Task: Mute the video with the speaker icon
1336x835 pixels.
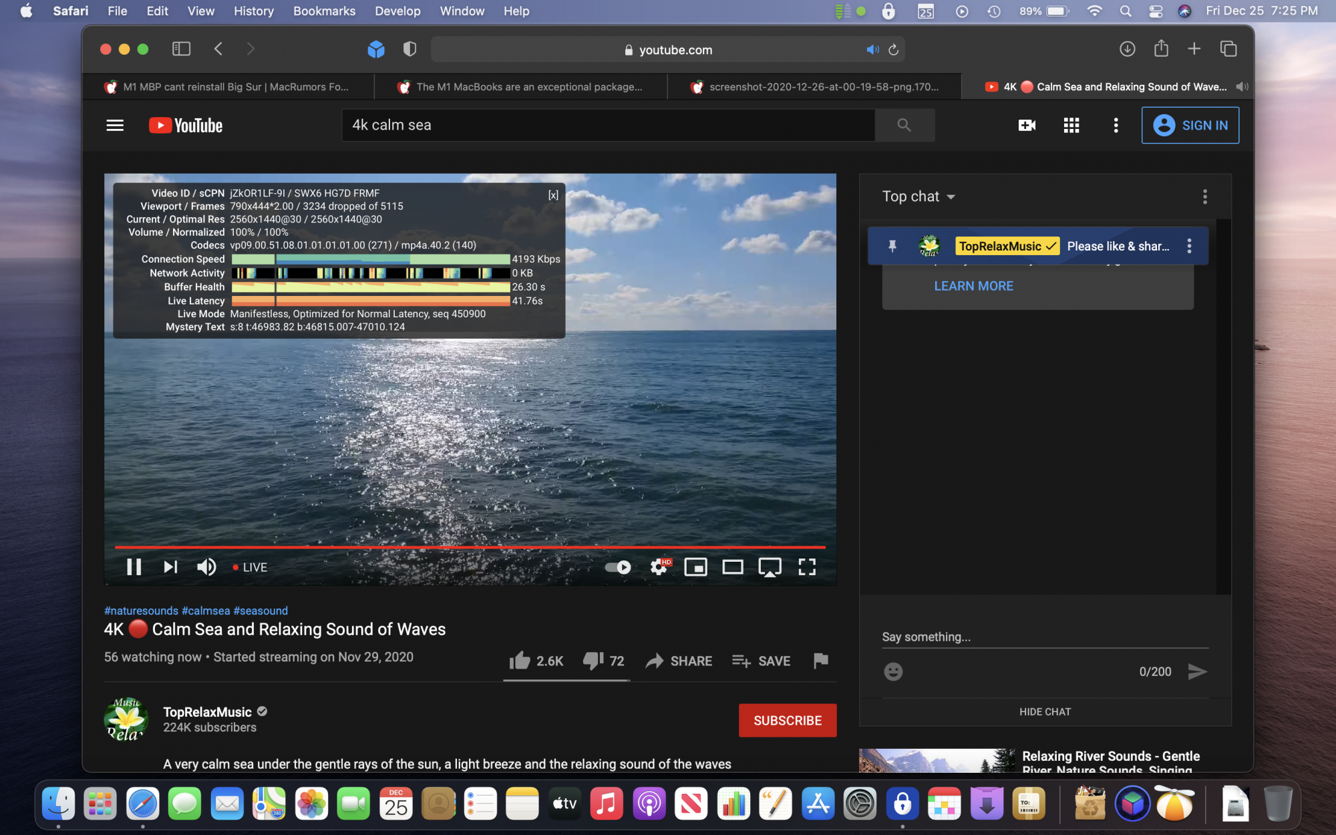Action: (206, 567)
